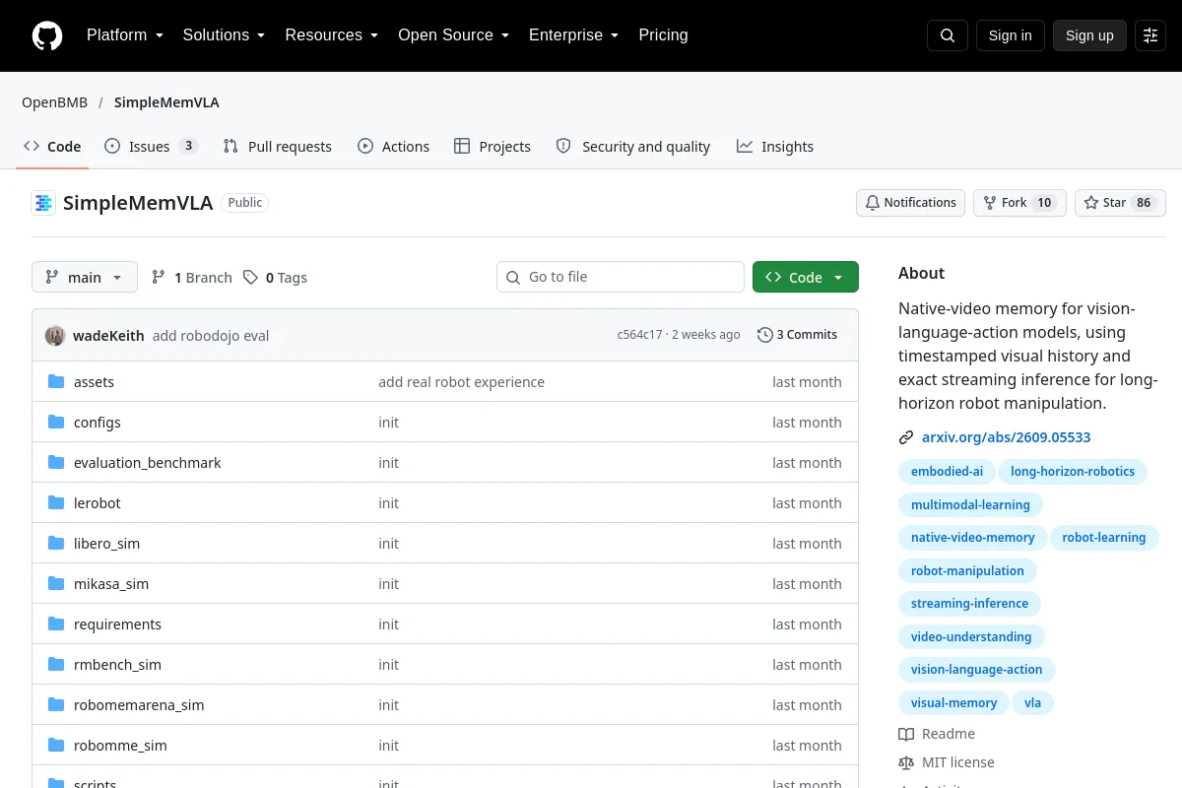
Task: Click the Go to file search field
Action: click(x=621, y=278)
